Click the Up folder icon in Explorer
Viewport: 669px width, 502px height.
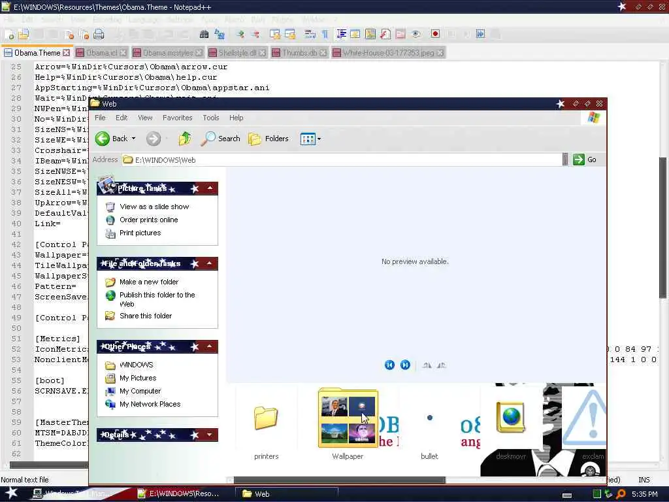pos(185,139)
